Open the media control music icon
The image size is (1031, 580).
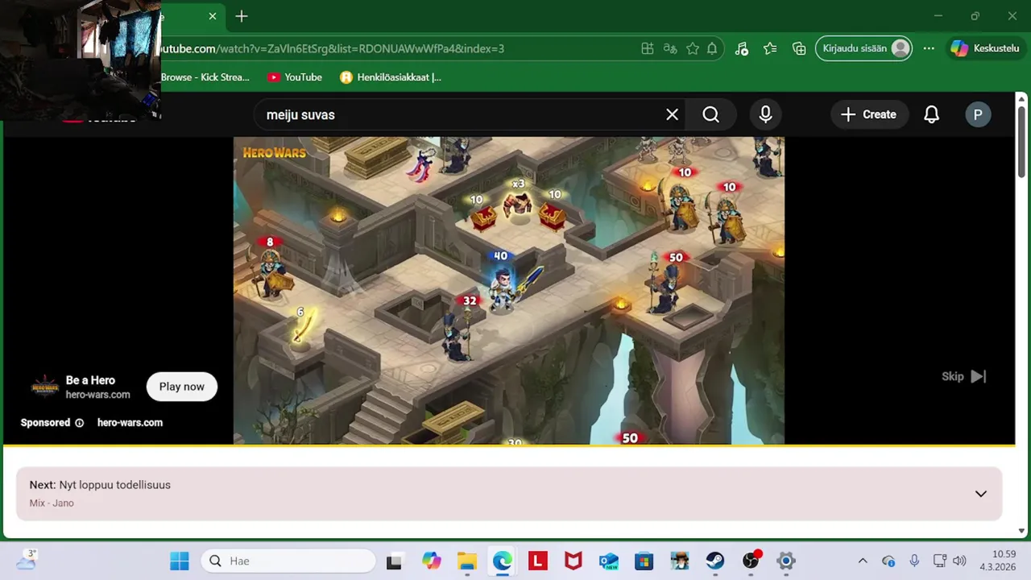point(742,48)
